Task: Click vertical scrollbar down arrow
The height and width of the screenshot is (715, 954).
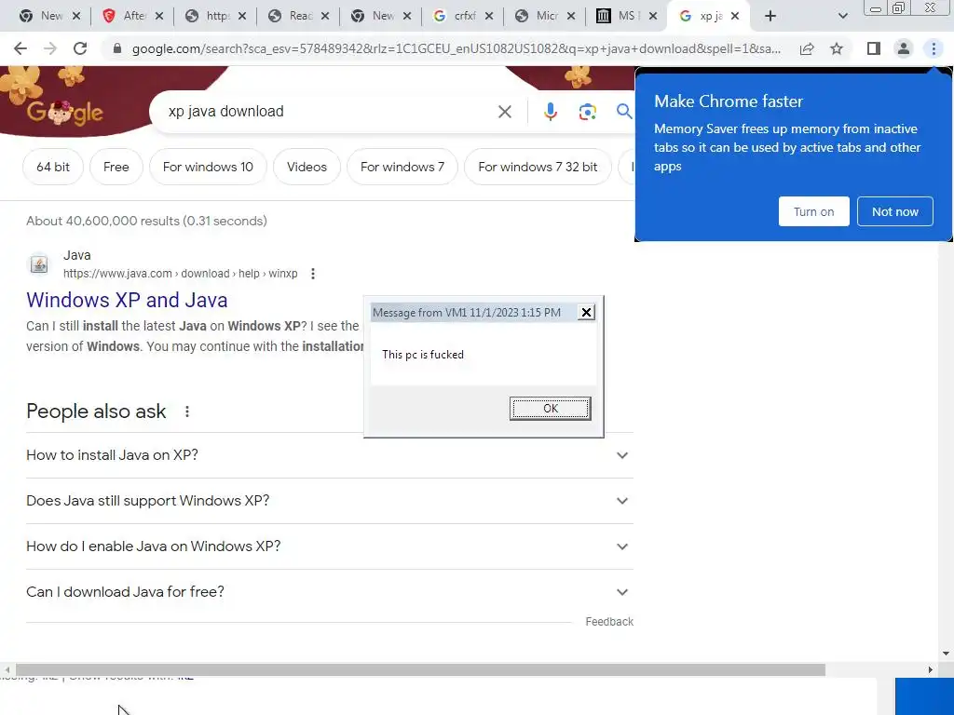Action: [946, 654]
